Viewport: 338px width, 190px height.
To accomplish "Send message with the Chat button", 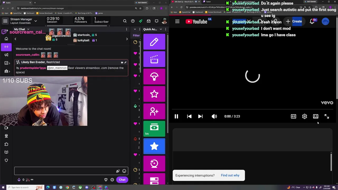I will [122, 180].
